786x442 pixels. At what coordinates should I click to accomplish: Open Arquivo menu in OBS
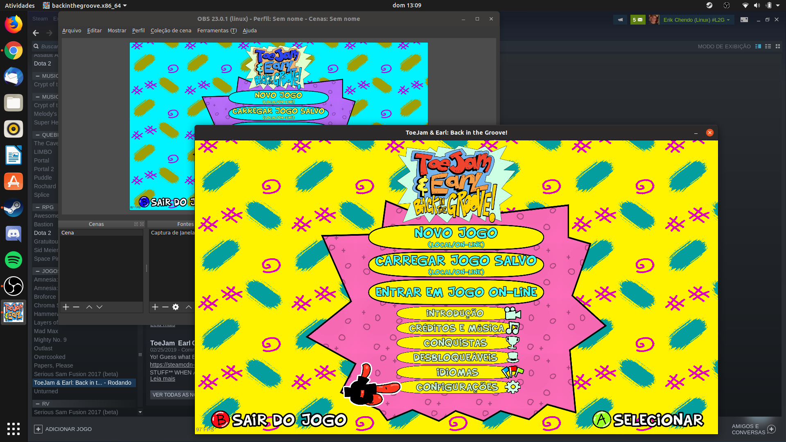click(x=72, y=31)
